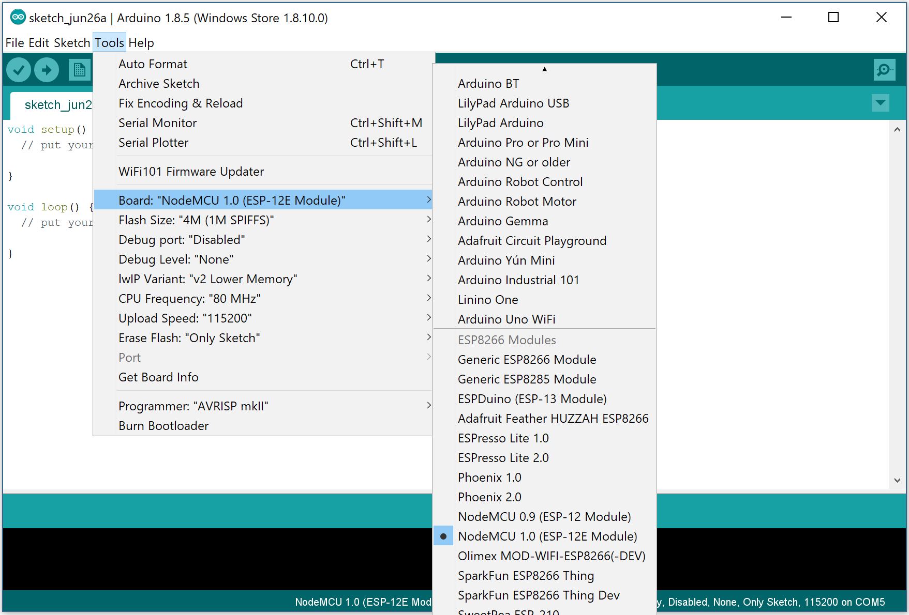
Task: Choose ESPresso Lite 1.0
Action: coord(545,438)
